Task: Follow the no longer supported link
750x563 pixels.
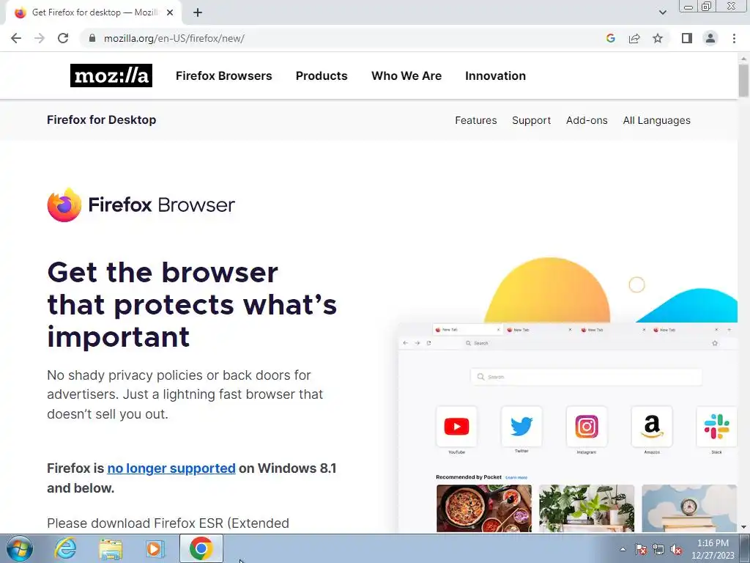Action: [x=171, y=468]
